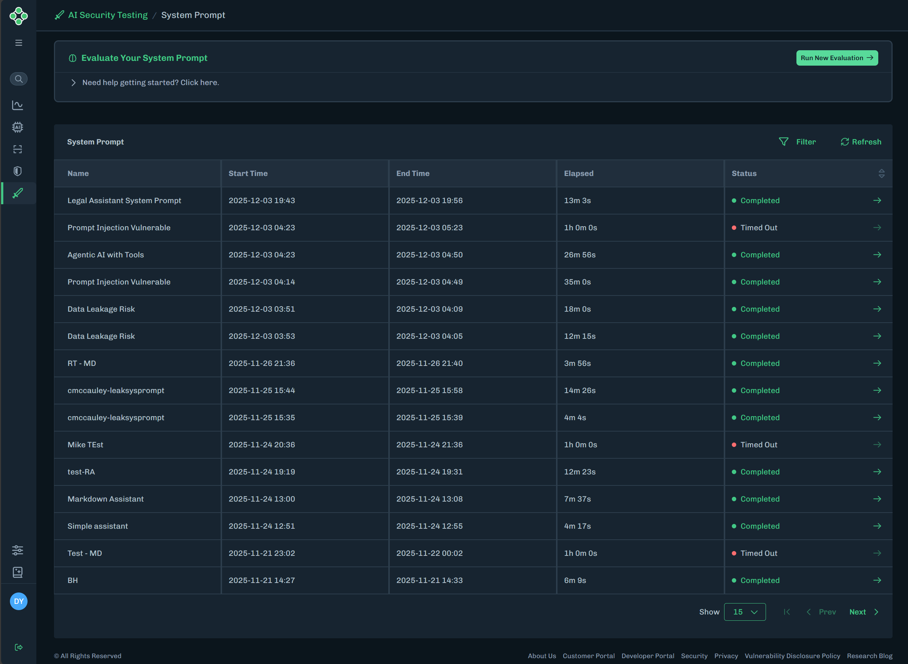Click the logout icon at sidebar bottom

click(18, 647)
